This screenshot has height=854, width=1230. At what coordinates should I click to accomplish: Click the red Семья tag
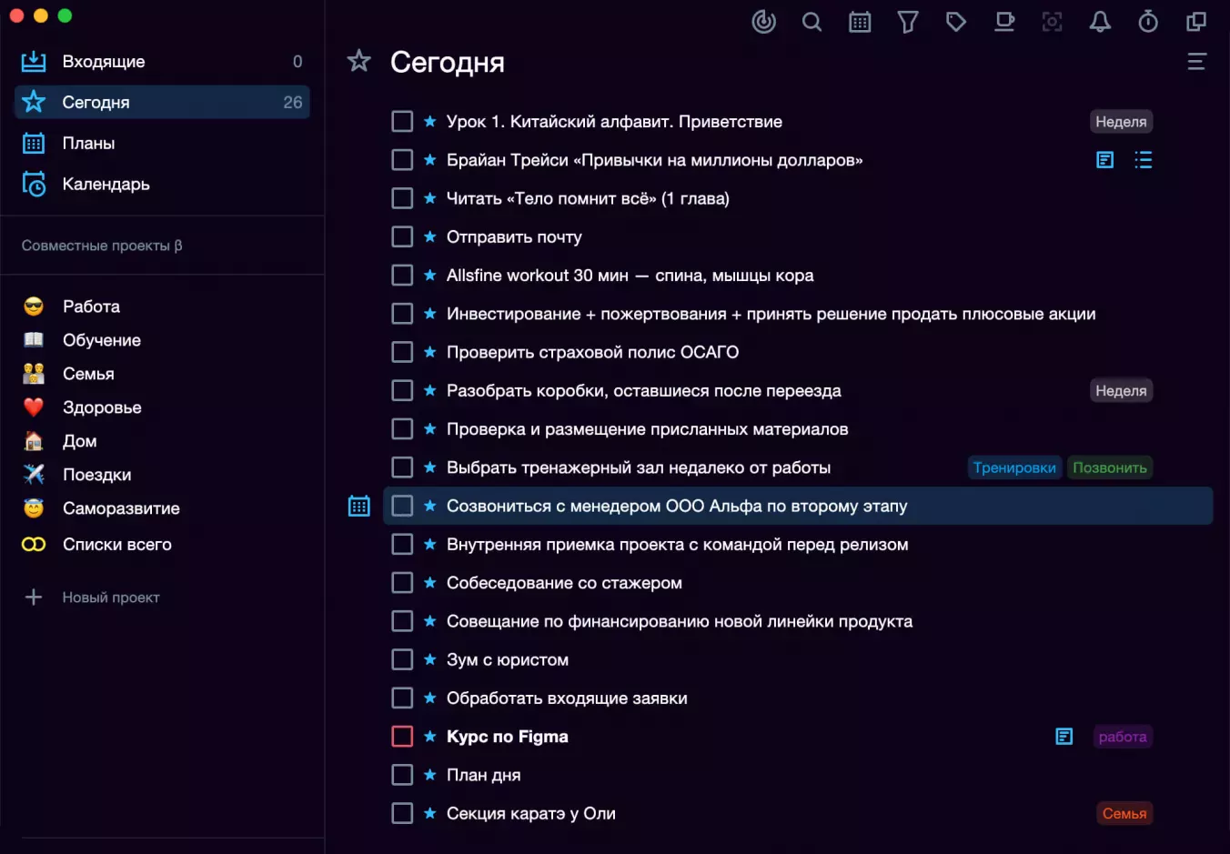[x=1124, y=813]
